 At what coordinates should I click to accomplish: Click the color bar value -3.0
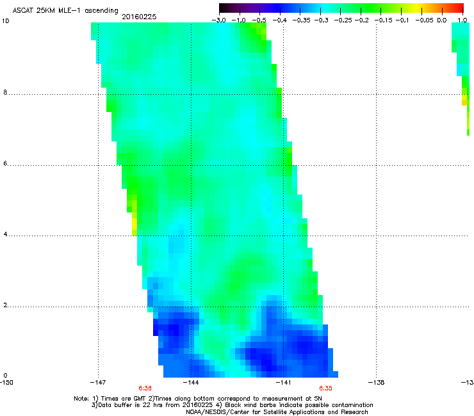218,20
